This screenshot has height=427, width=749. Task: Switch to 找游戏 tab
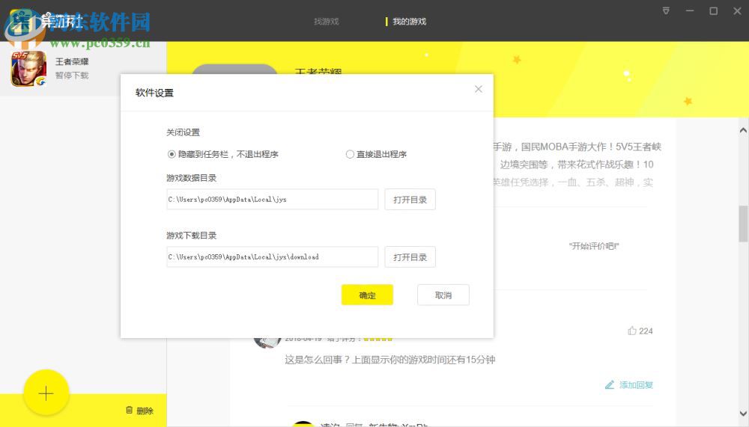(x=327, y=22)
